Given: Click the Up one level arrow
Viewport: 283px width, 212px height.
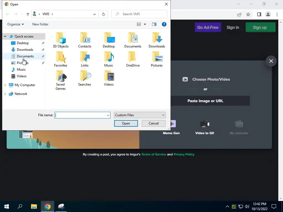Looking at the screenshot, I should [28, 14].
